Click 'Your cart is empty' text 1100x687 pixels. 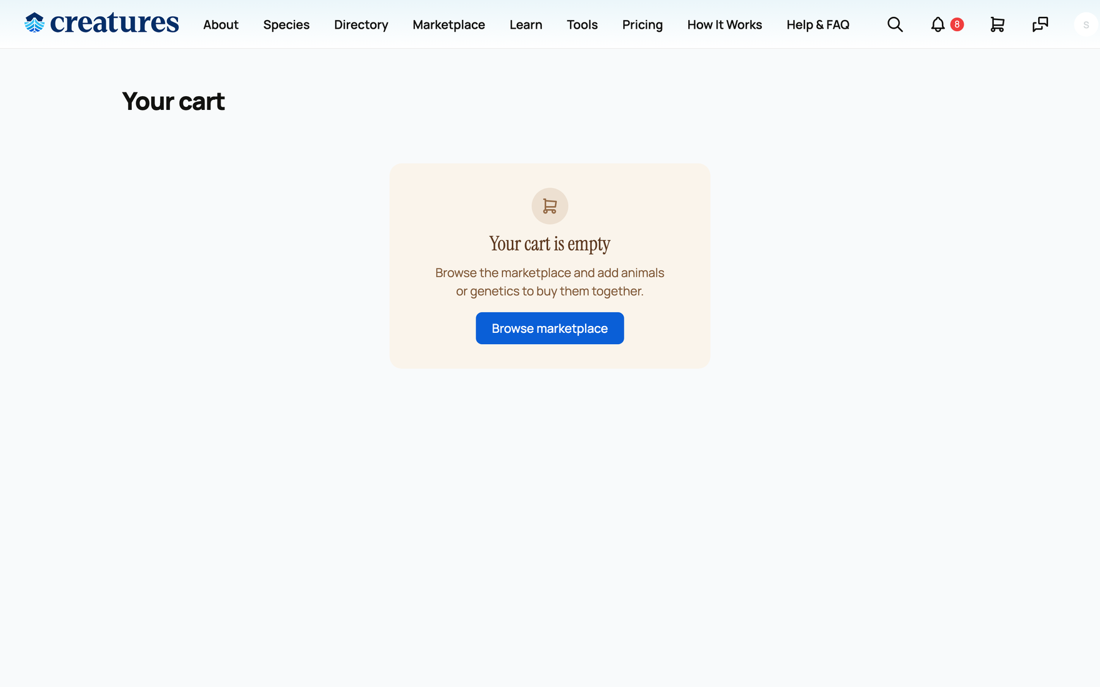click(550, 244)
